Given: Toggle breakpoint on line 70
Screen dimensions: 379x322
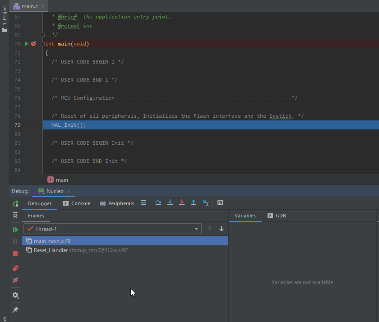Looking at the screenshot, I should (x=33, y=44).
